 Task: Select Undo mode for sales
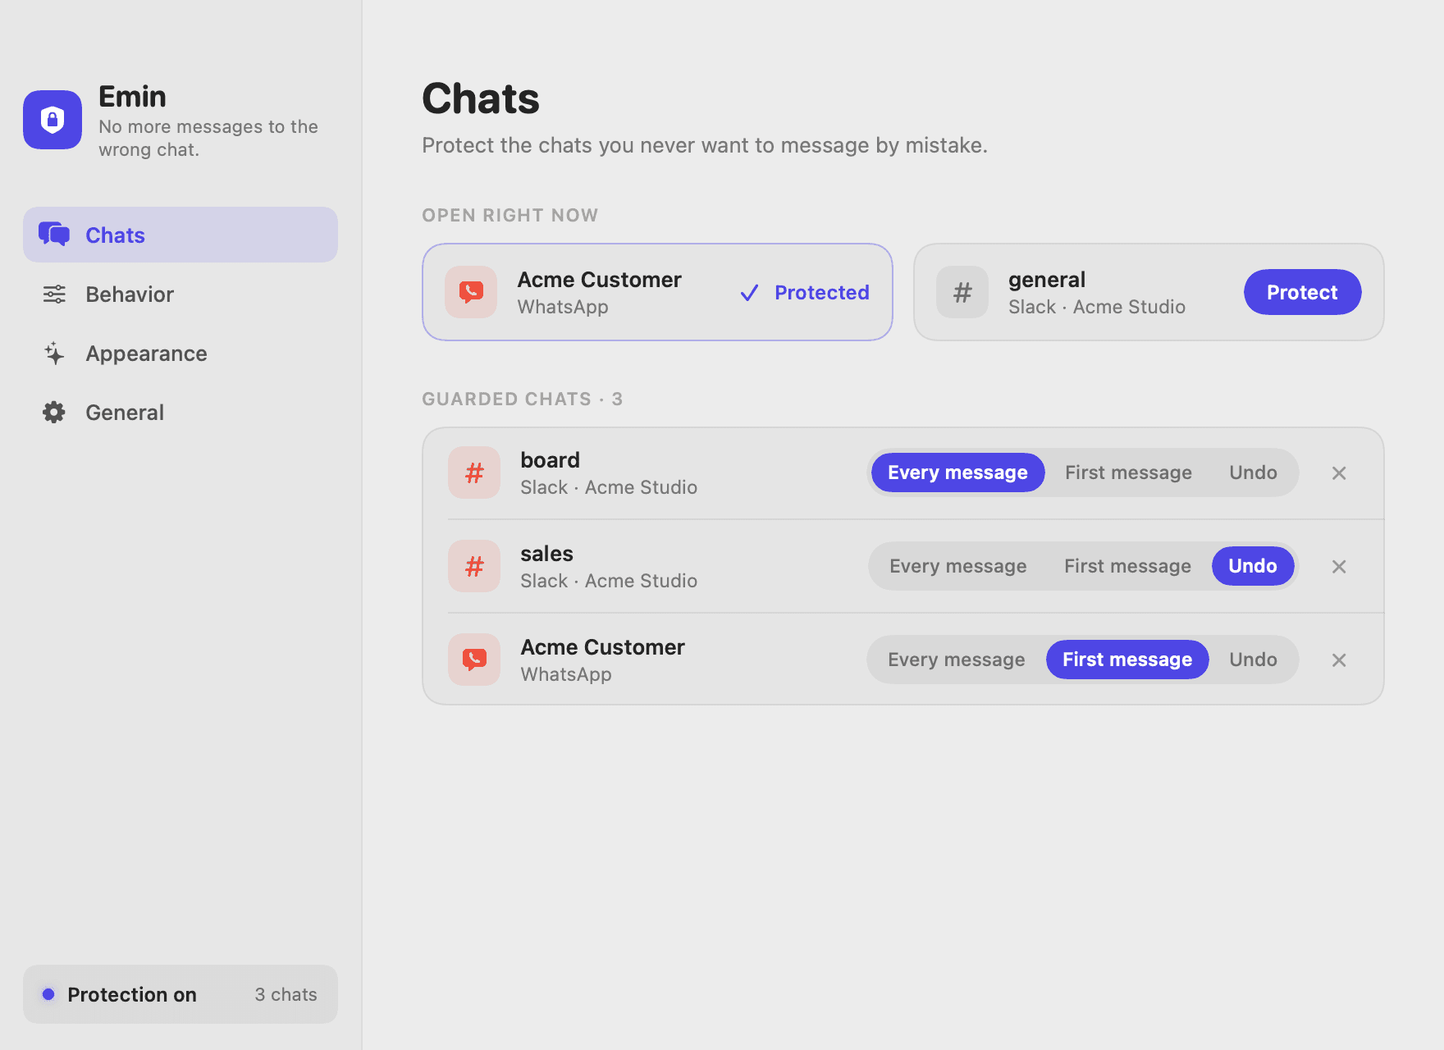pyautogui.click(x=1253, y=566)
